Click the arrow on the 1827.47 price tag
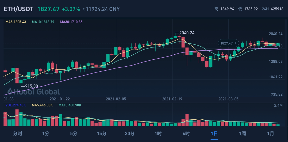This screenshot has height=142, width=288. tap(236, 43)
